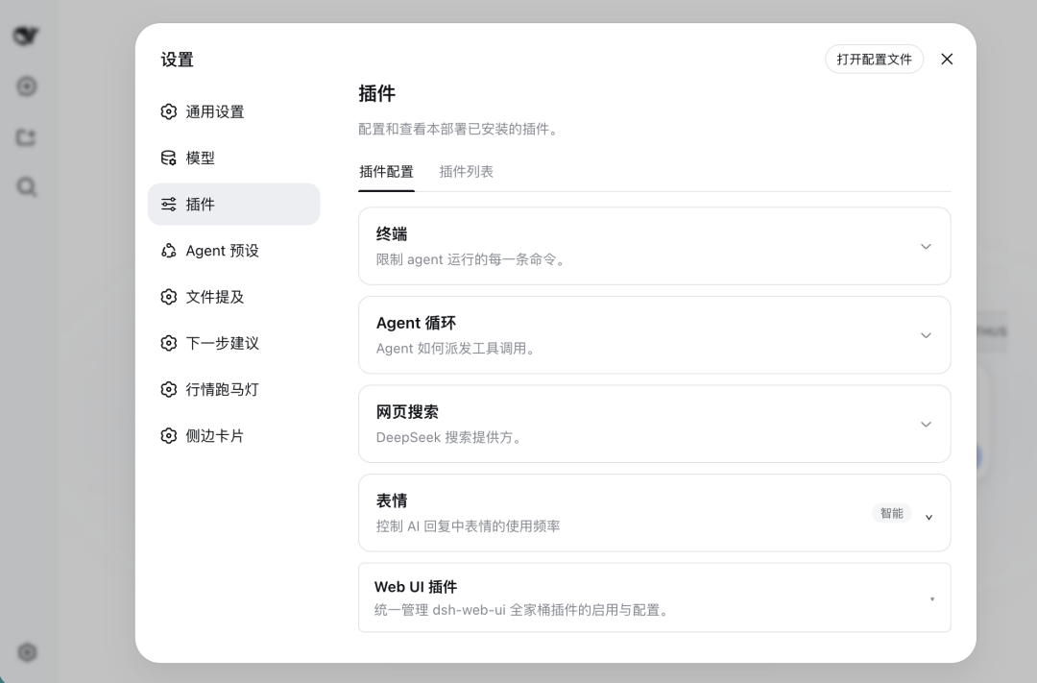The width and height of the screenshot is (1037, 683).
Task: Open 侧边卡片 settings
Action: coord(234,436)
